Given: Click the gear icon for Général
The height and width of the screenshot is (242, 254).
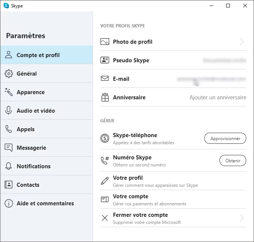Looking at the screenshot, I should tap(9, 74).
